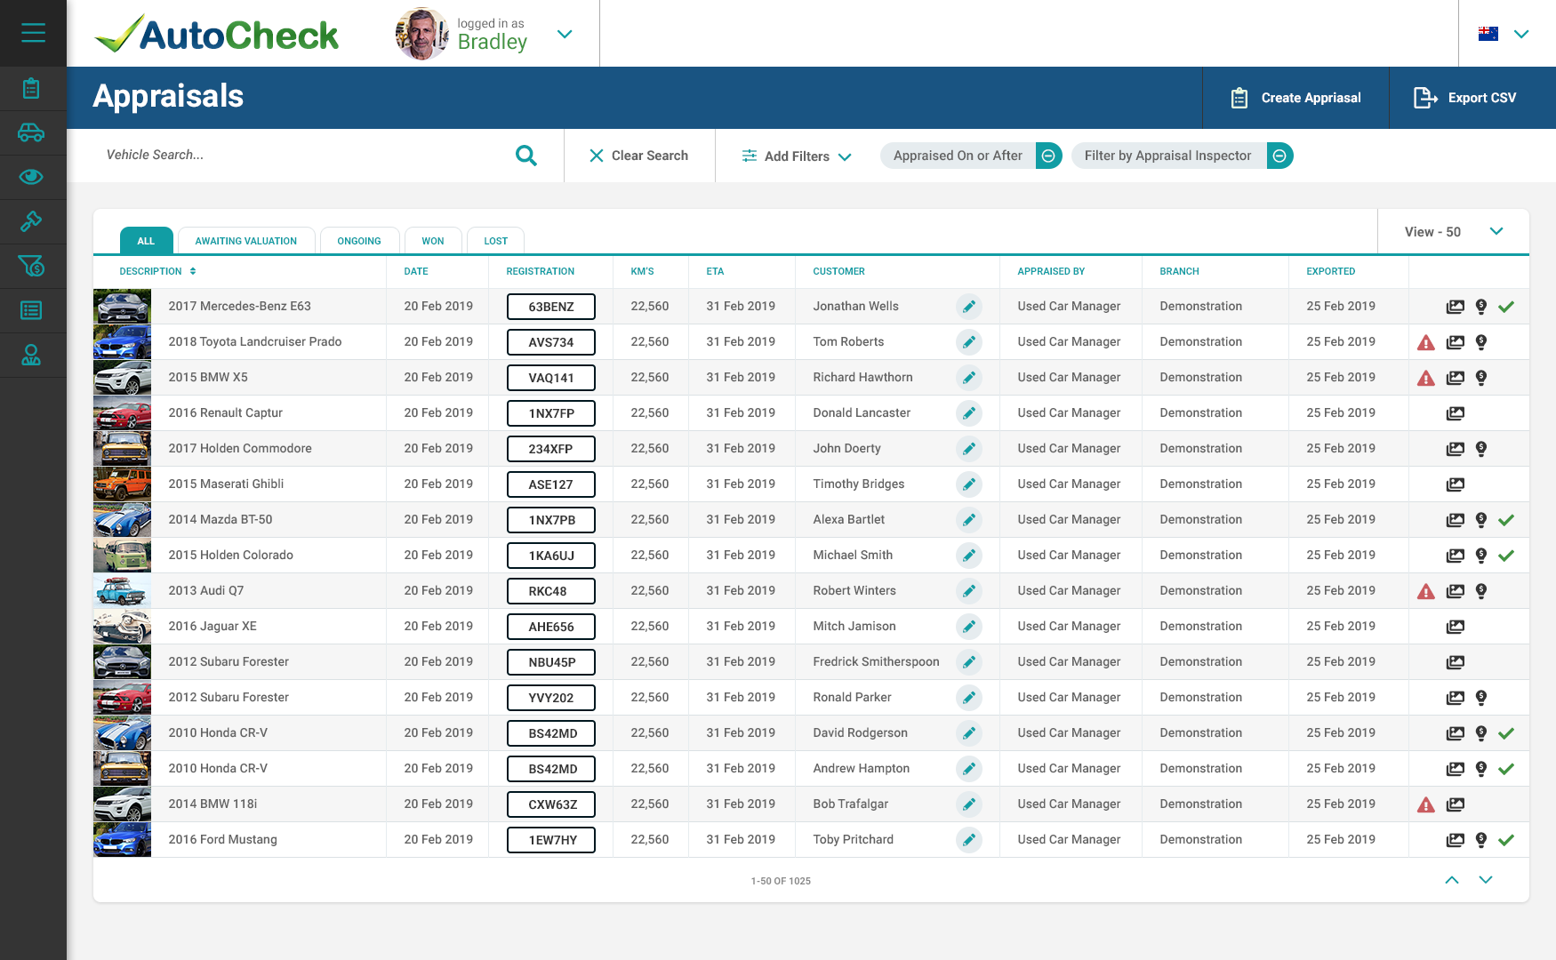Edit customer Alexa Bartlet pencil icon
Viewport: 1556px width, 960px height.
point(969,520)
